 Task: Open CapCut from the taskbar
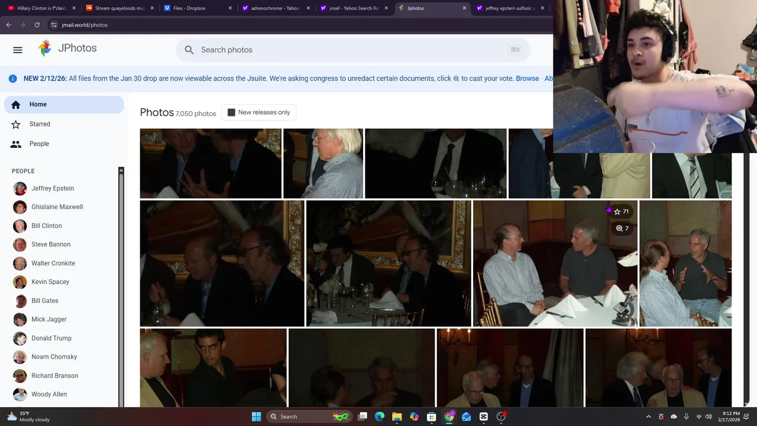pos(484,417)
